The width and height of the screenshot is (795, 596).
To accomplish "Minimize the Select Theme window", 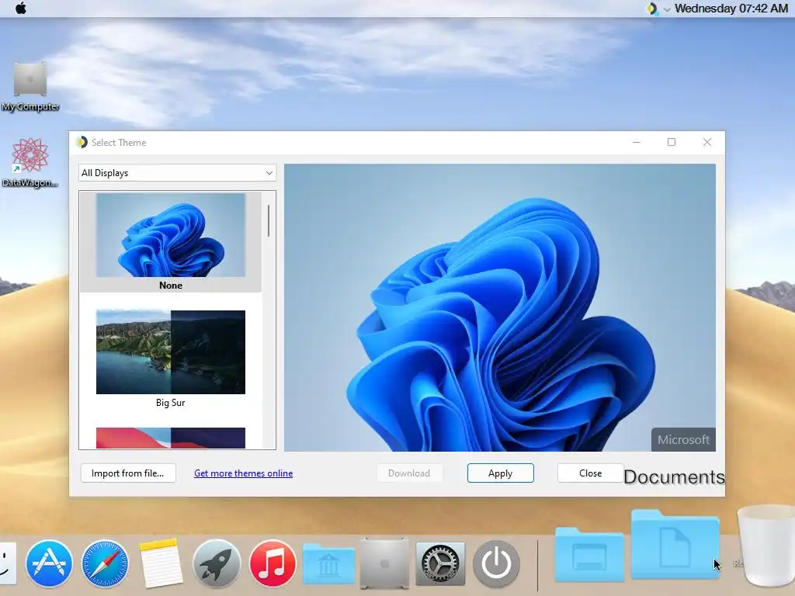I will [637, 143].
